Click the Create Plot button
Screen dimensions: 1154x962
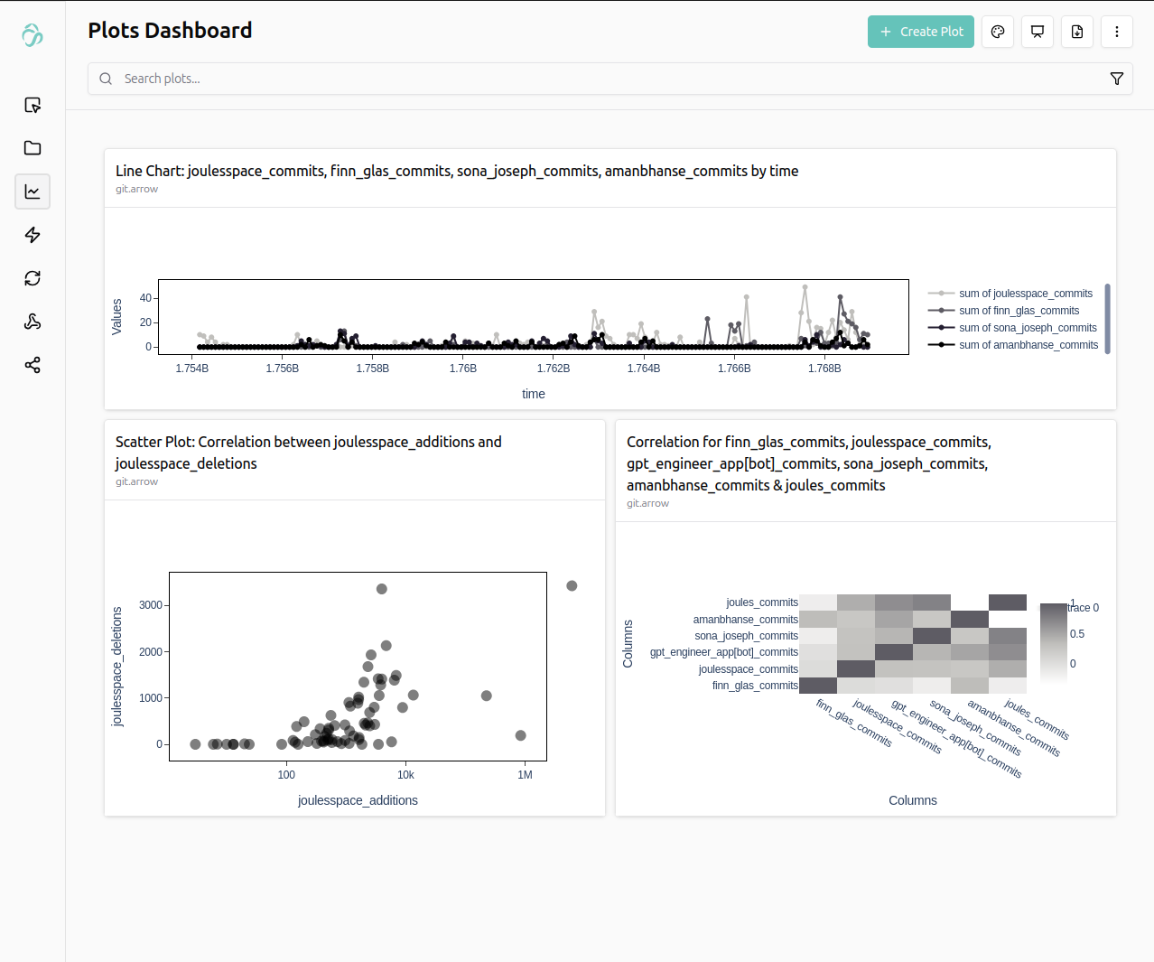[x=921, y=32]
